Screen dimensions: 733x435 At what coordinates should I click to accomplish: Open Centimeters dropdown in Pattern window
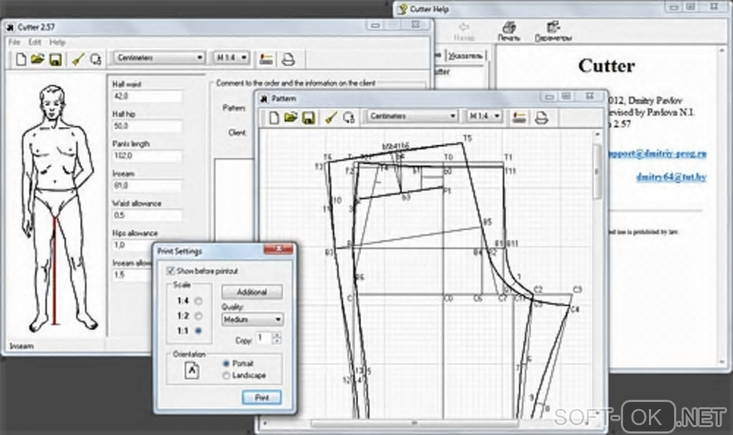click(x=412, y=116)
